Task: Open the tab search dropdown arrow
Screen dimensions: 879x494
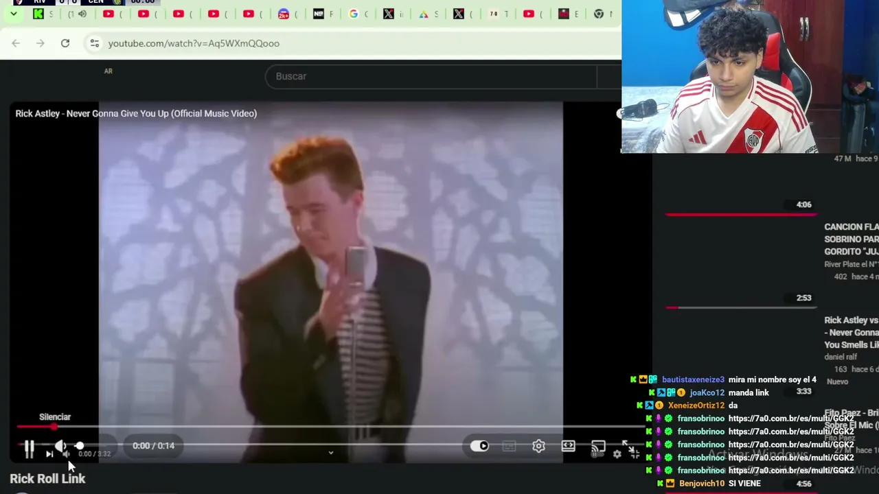Action: (x=13, y=14)
